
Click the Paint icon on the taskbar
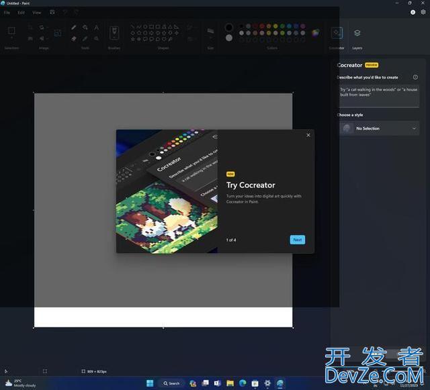280,383
